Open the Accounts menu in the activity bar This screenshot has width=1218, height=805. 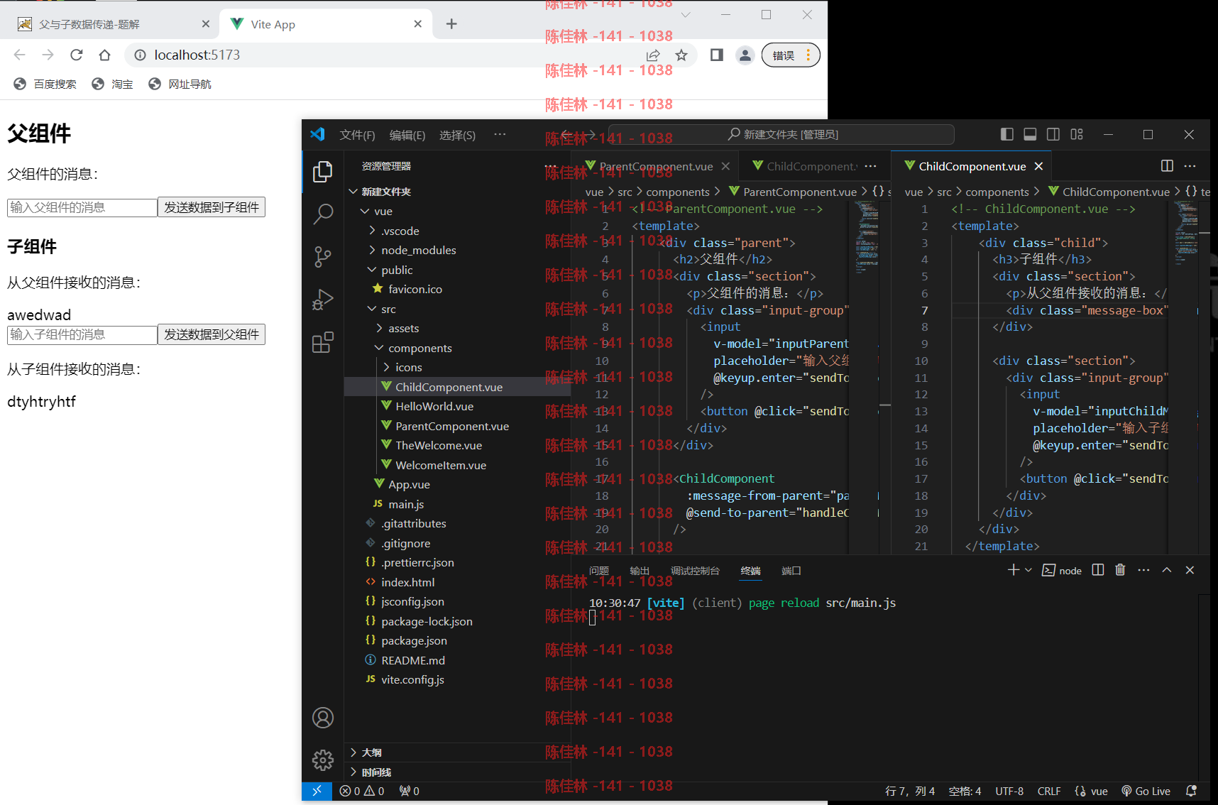click(x=323, y=718)
